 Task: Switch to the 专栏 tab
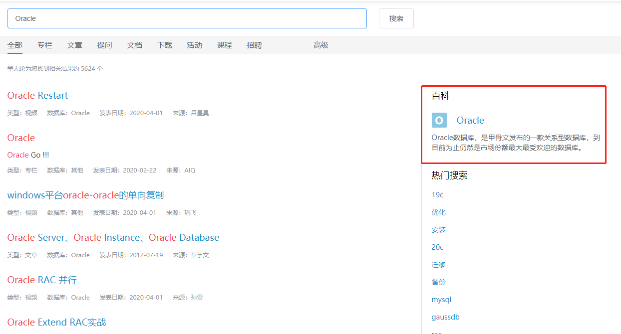click(44, 45)
